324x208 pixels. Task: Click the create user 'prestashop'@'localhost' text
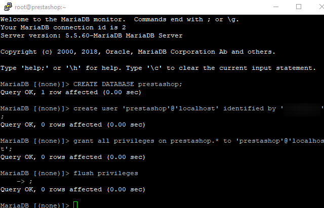tap(146, 108)
